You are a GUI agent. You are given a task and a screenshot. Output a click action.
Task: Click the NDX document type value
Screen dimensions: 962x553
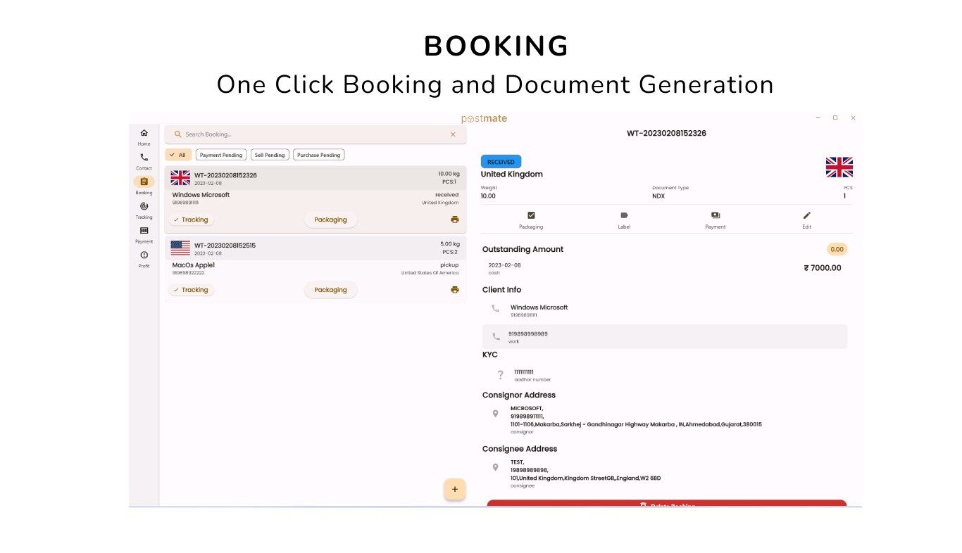[658, 196]
